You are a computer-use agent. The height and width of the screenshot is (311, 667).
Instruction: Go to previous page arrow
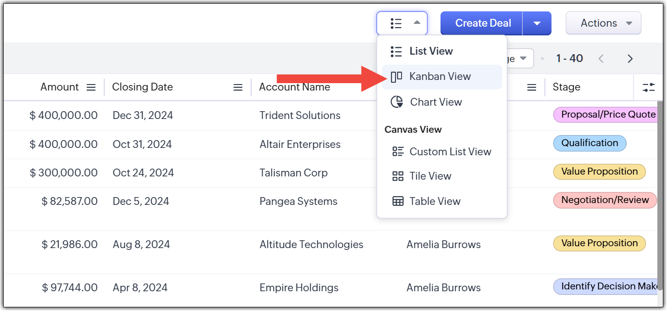click(x=601, y=59)
